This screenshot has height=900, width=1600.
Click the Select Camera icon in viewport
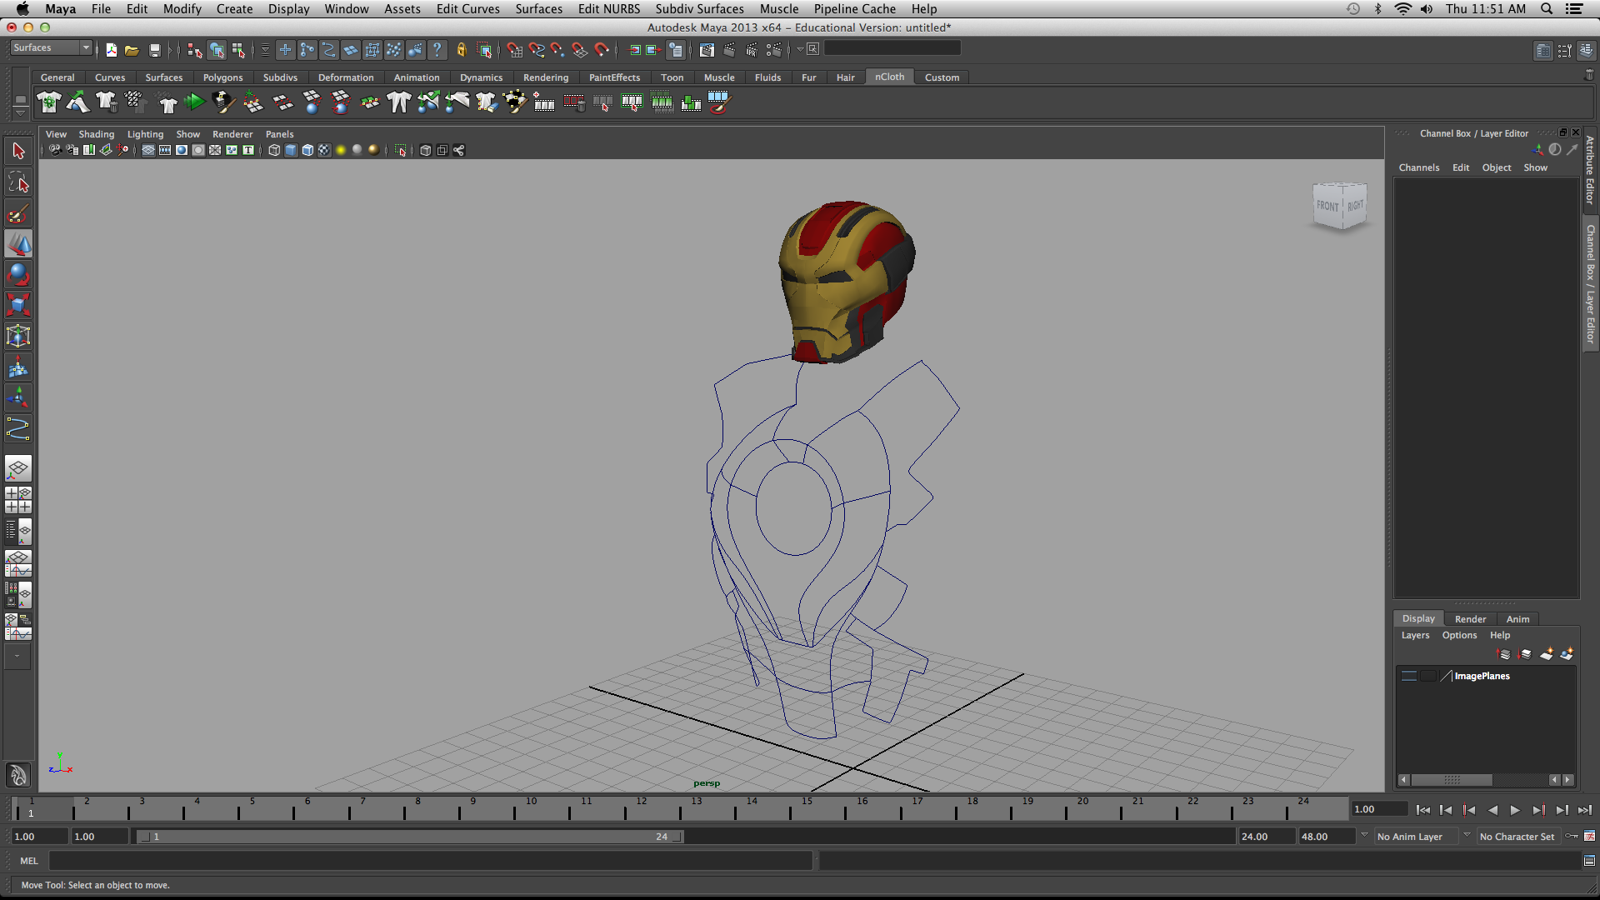55,150
